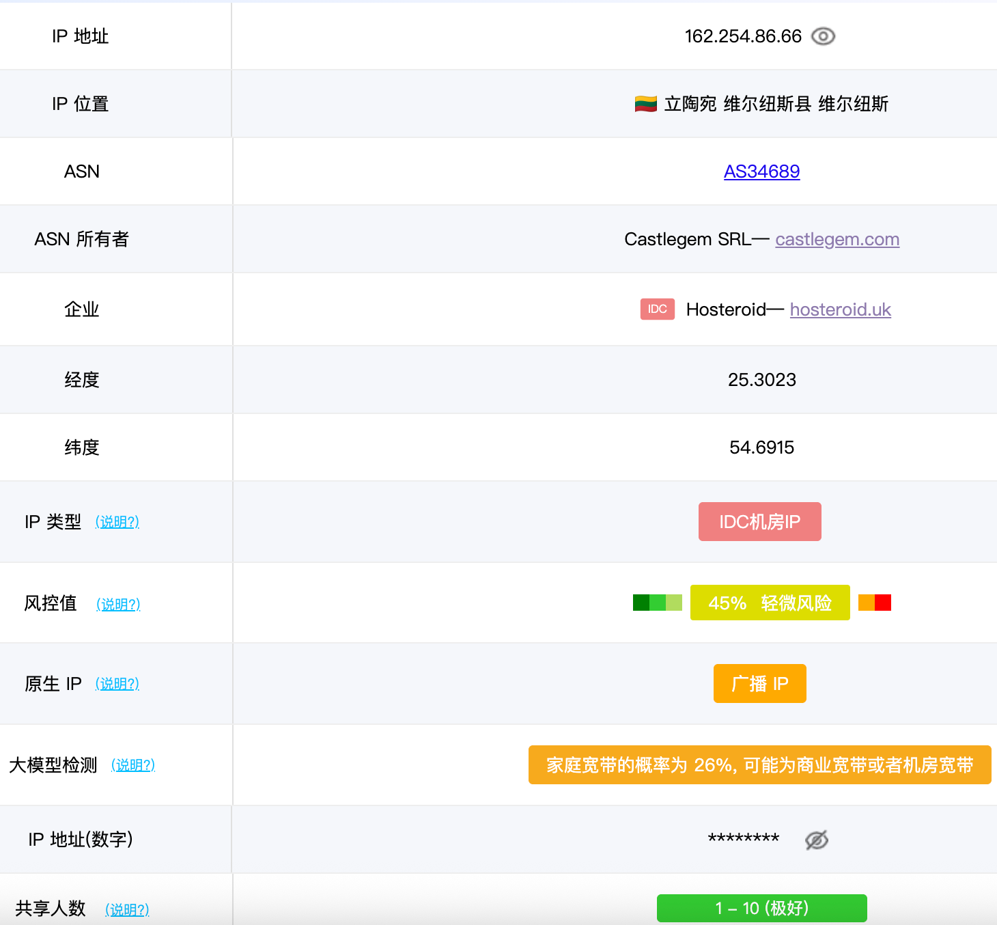Click the 家庭宽带的概率为 26% result banner
The width and height of the screenshot is (997, 925).
click(759, 765)
